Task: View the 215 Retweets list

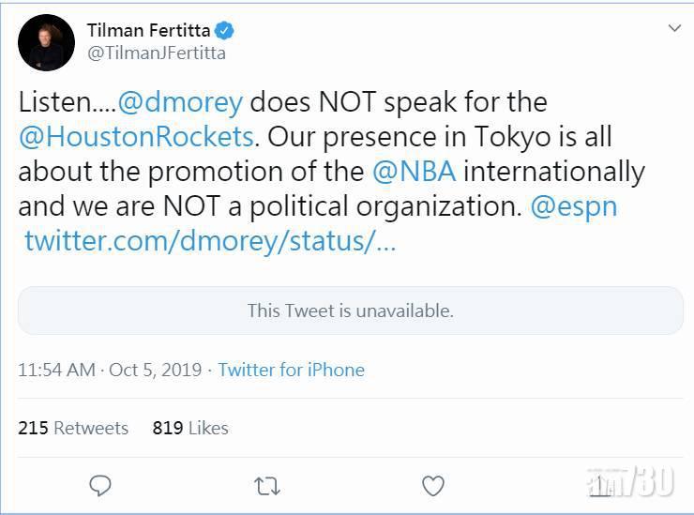Action: coord(73,428)
